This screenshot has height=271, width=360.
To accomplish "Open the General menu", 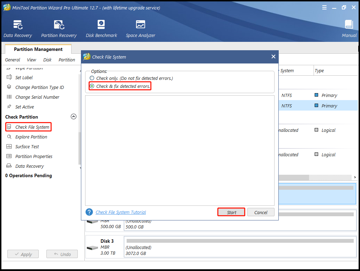I will tap(13, 60).
